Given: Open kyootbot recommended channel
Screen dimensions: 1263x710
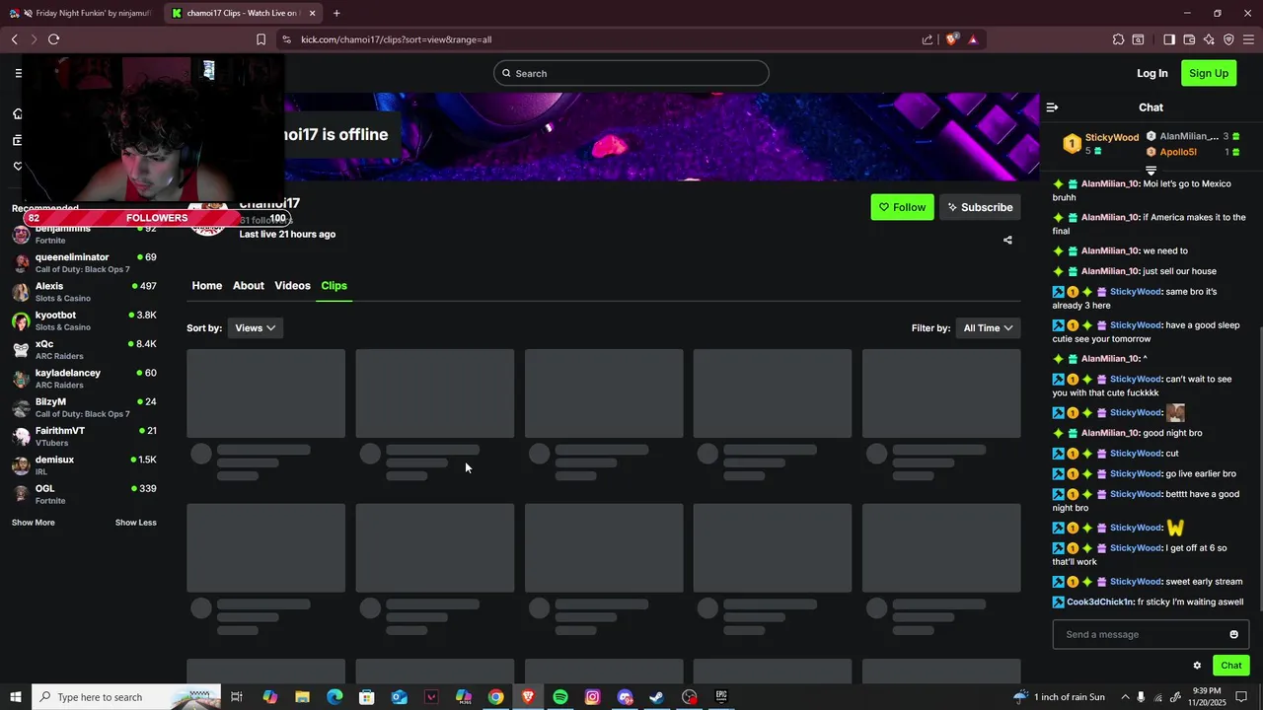Looking at the screenshot, I should [84, 320].
